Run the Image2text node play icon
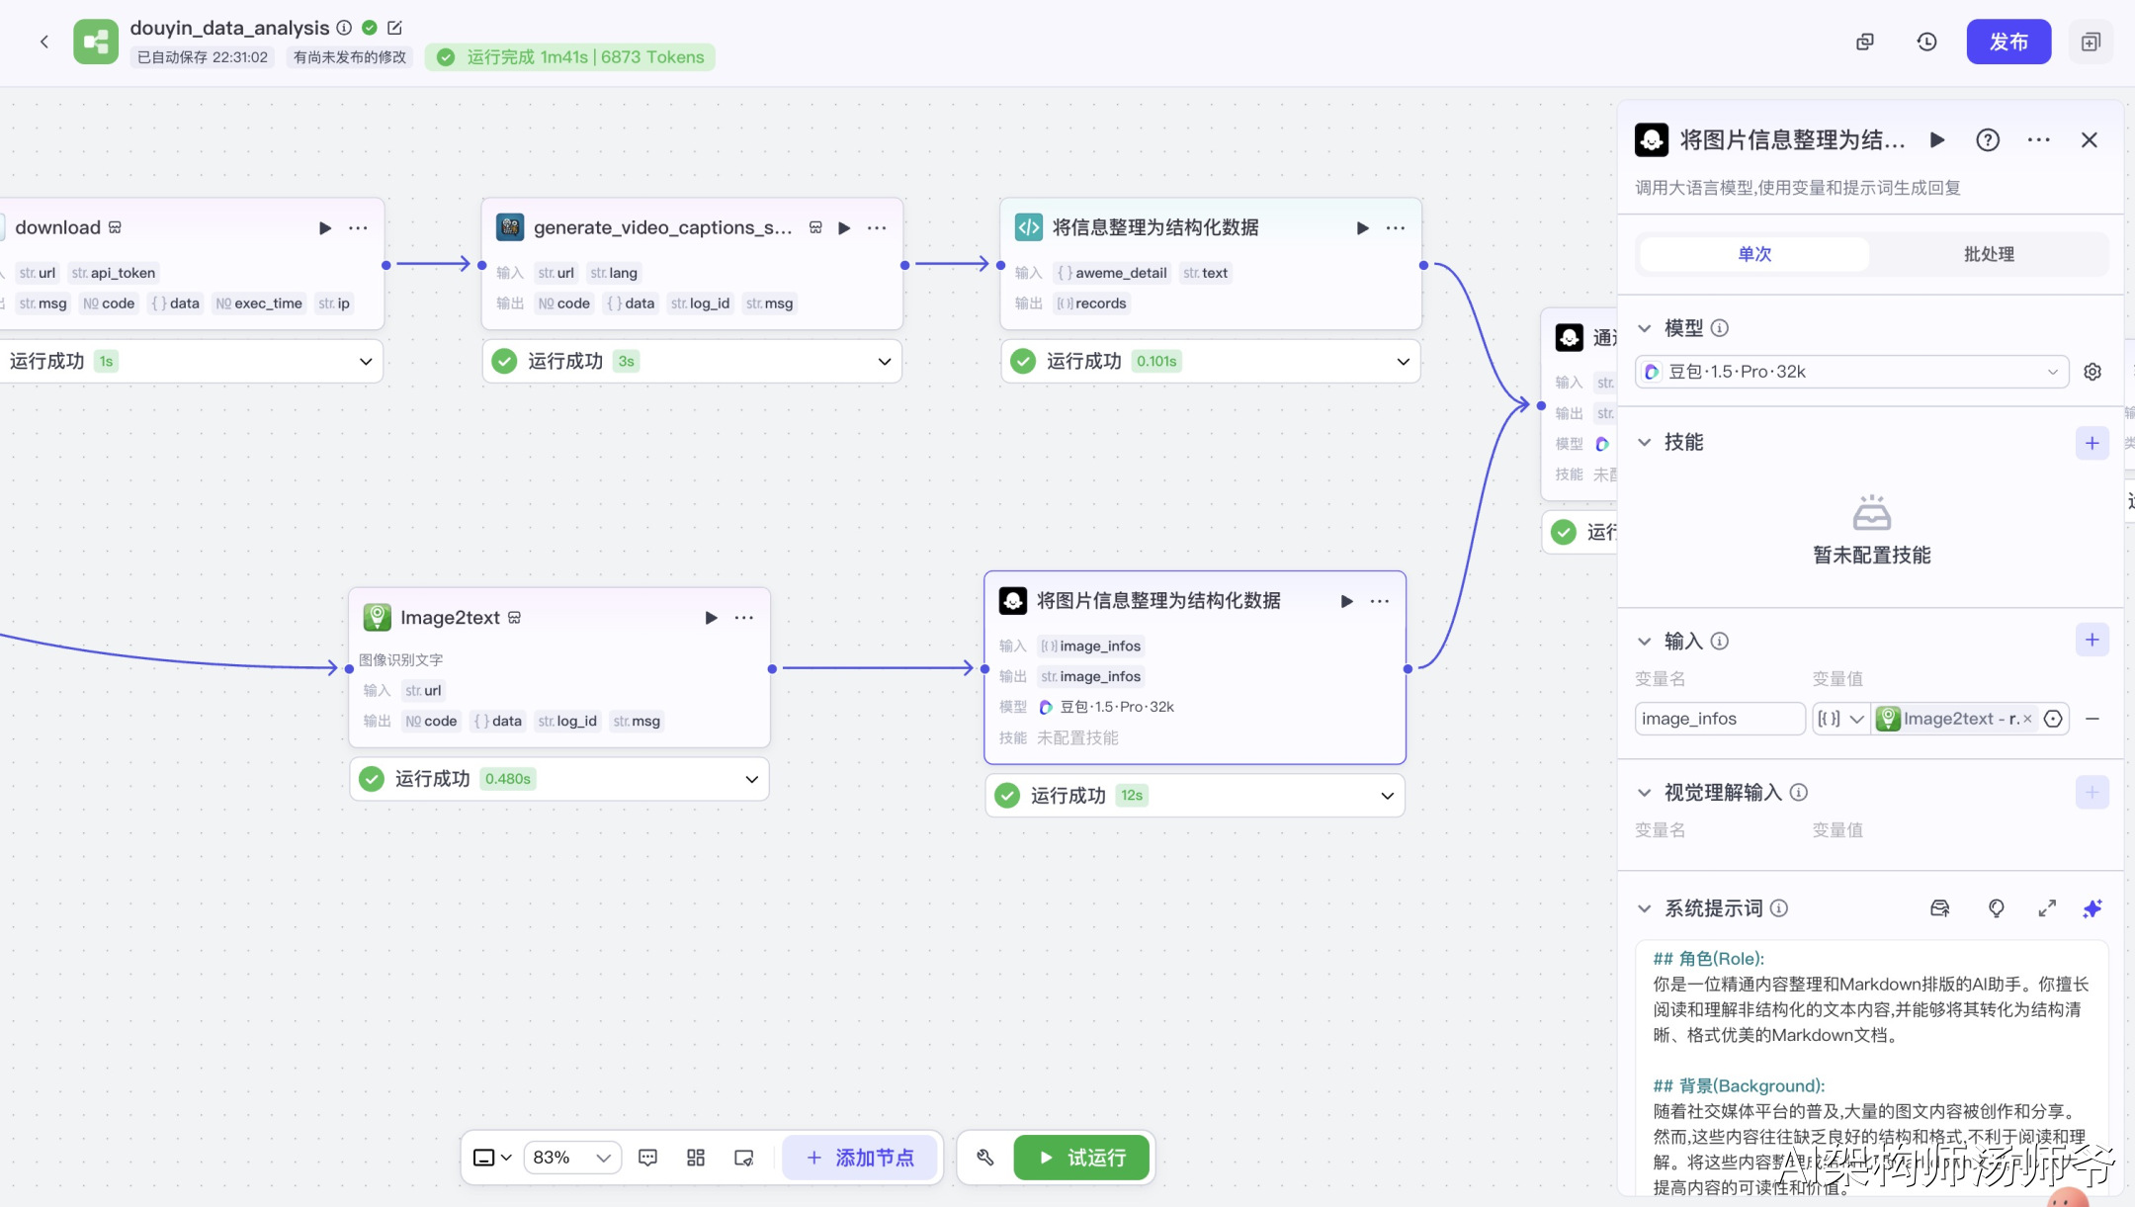 (711, 618)
